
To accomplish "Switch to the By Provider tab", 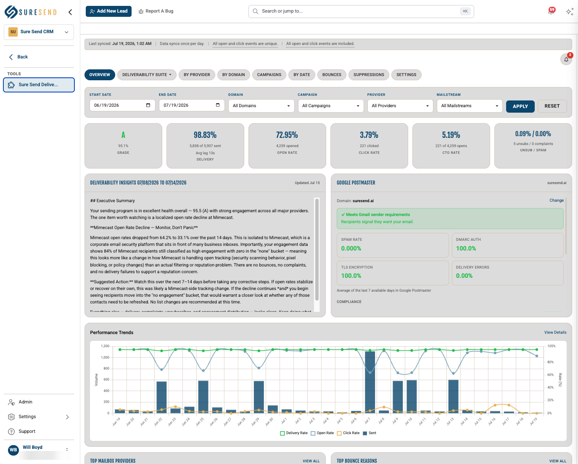I will (197, 75).
